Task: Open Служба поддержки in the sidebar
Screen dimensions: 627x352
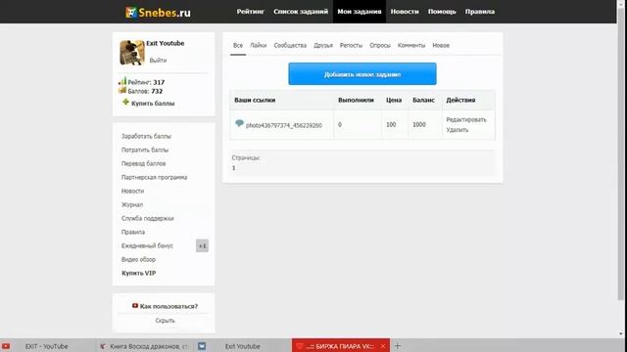Action: 148,218
